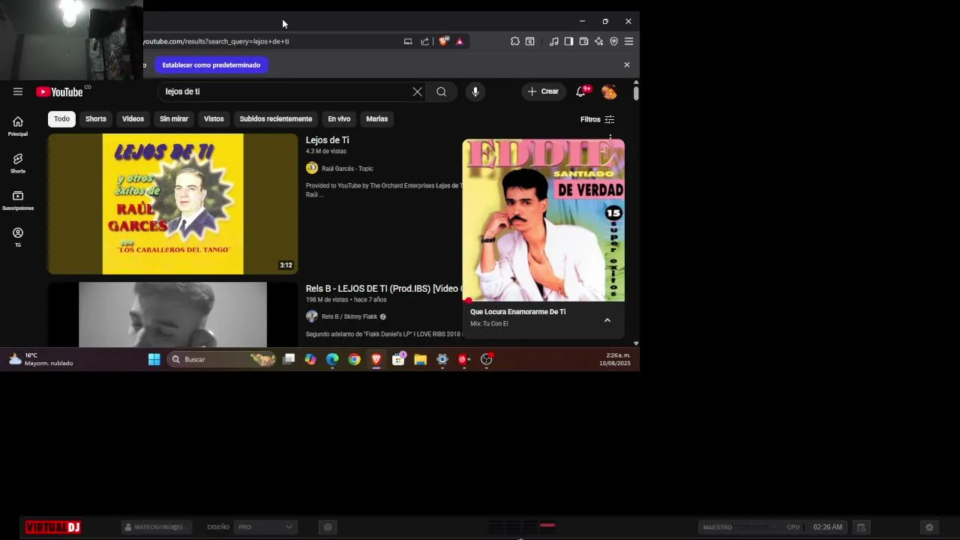Open the YouTube hamburger guide menu
This screenshot has width=960, height=540.
pos(18,91)
